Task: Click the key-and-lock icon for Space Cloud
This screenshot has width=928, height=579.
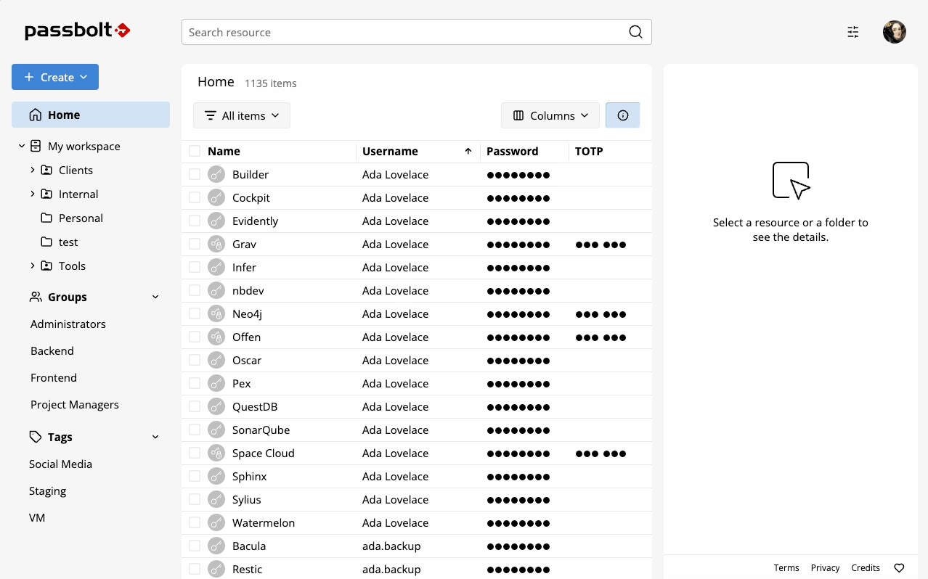Action: tap(216, 453)
